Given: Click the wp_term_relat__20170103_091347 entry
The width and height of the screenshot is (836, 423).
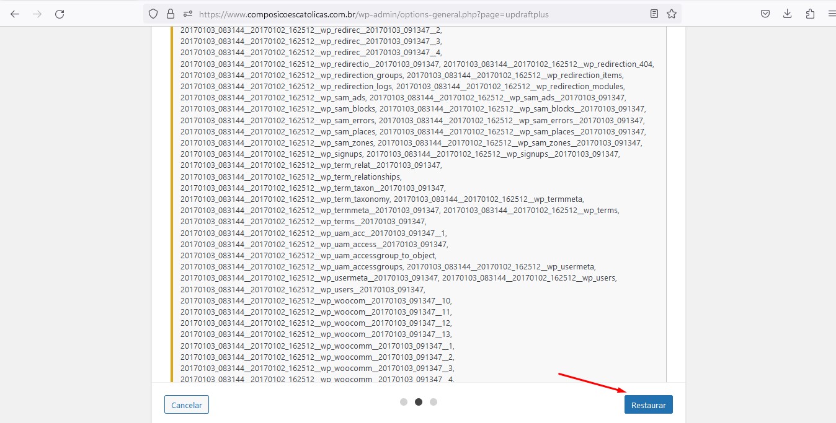Looking at the screenshot, I should tap(310, 165).
